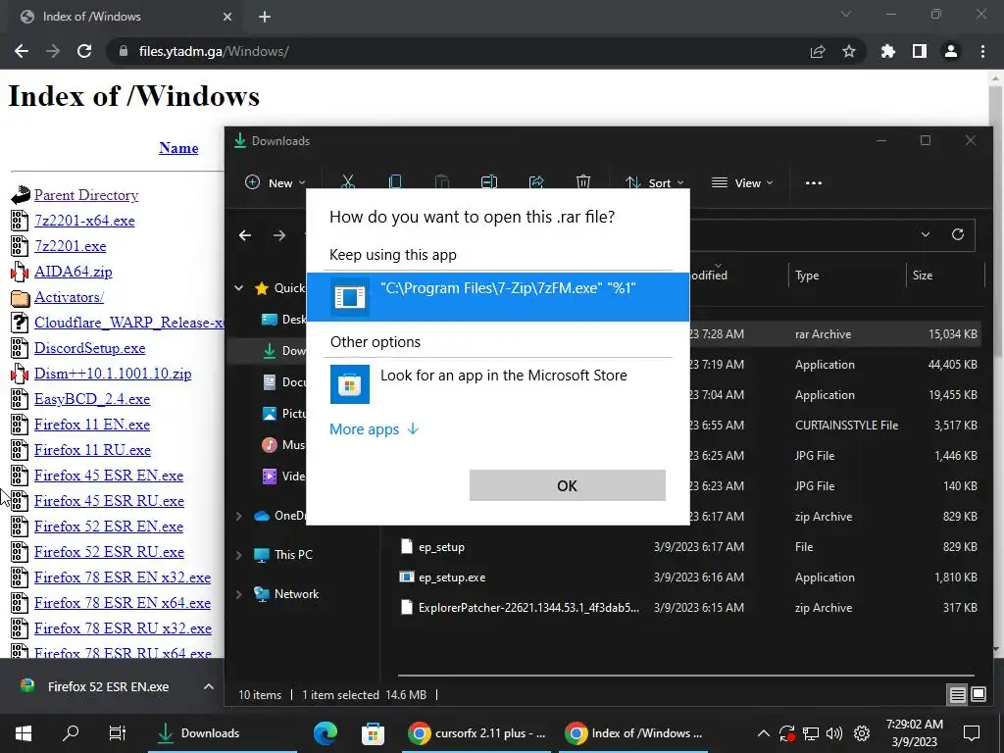Screen dimensions: 1004x753
Task: Reload the Index of /Windows page
Action: 84,51
